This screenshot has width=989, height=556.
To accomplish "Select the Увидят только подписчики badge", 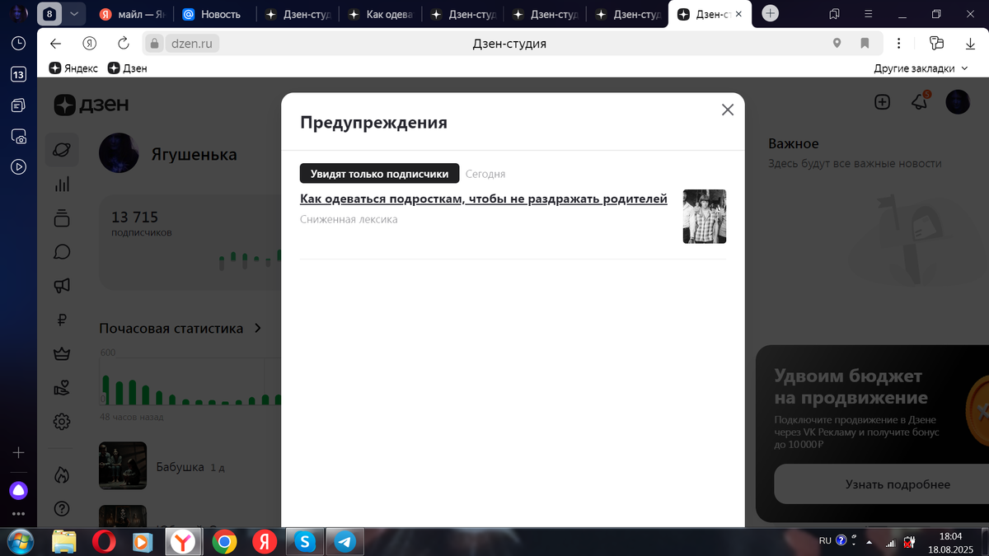I will coord(379,174).
